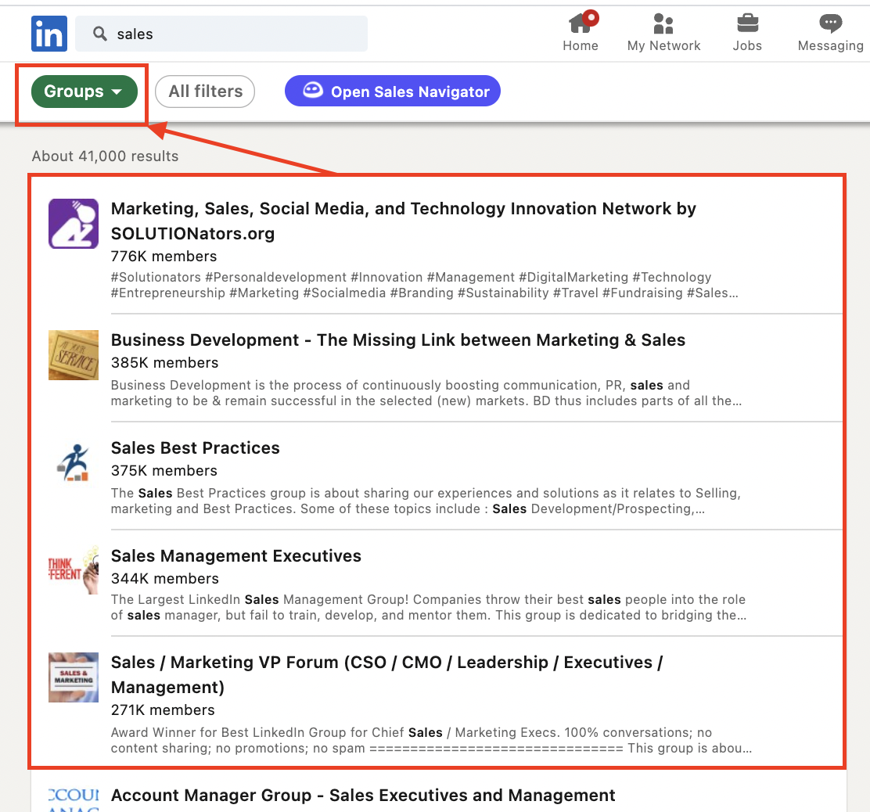
Task: Go to My Network label
Action: click(x=663, y=45)
